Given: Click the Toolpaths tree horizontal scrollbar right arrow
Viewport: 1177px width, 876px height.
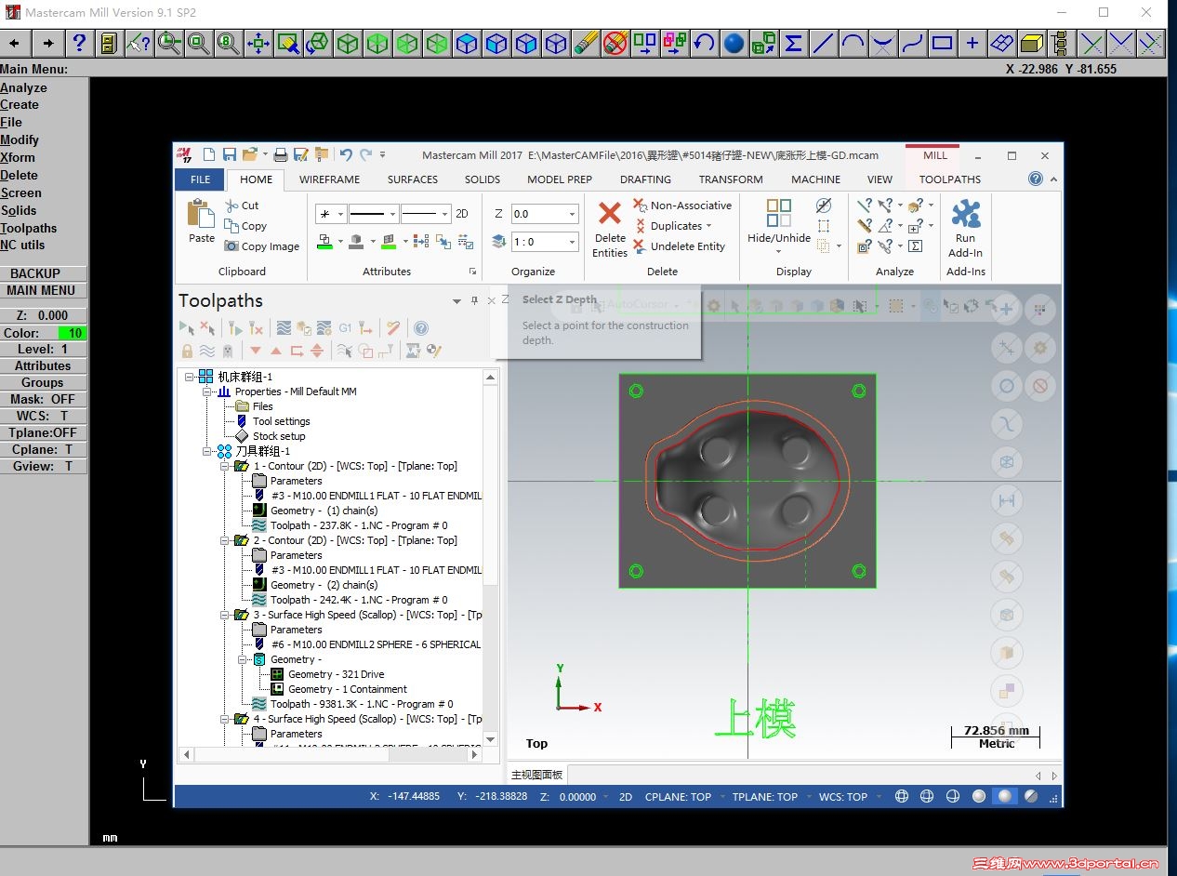Looking at the screenshot, I should (475, 755).
